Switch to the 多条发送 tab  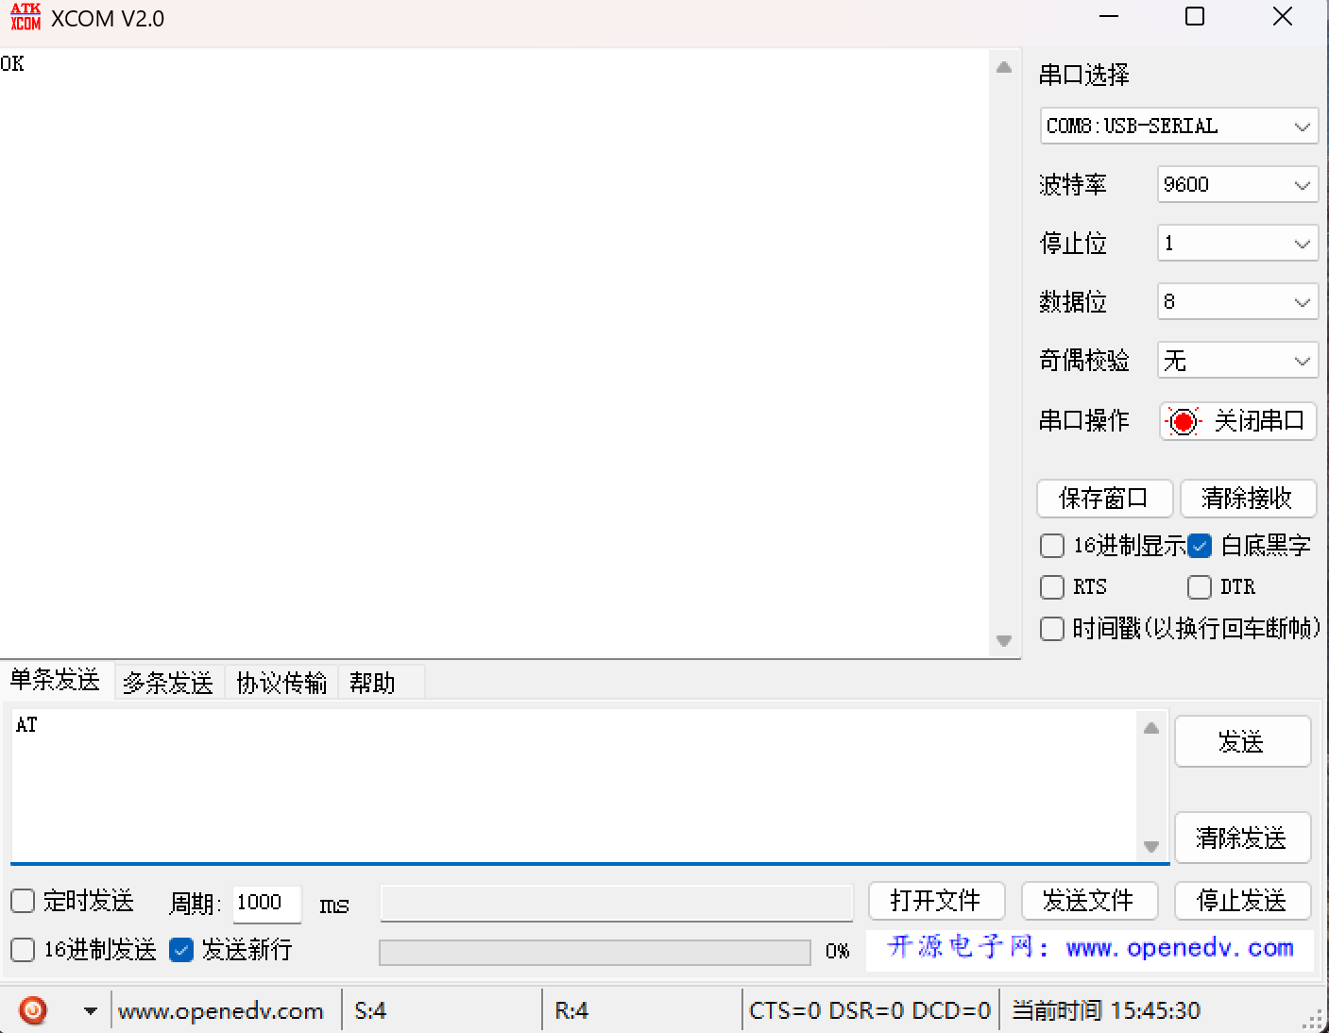pyautogui.click(x=168, y=683)
